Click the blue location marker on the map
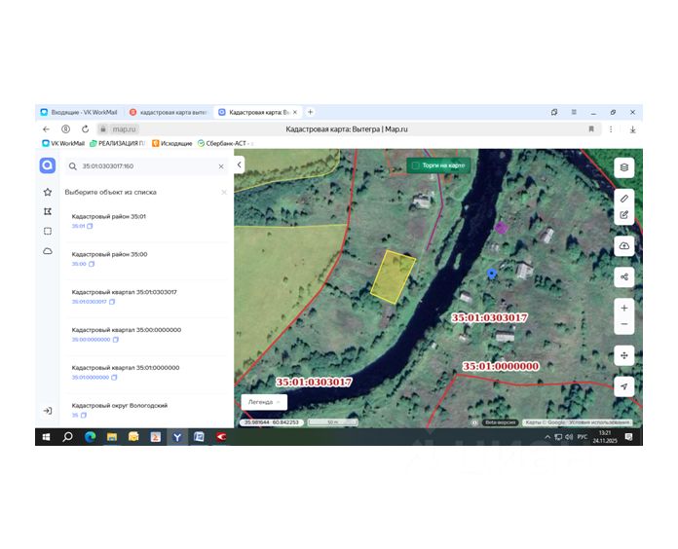Viewport: 678px width, 549px height. [492, 274]
